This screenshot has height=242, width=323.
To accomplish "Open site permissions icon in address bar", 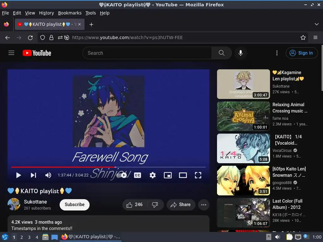I will [x=60, y=37].
